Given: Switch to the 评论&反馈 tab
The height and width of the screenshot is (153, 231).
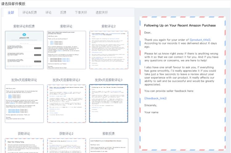Looking at the screenshot, I should point(30,12).
